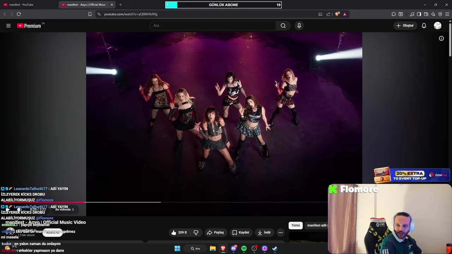Open browser extensions puzzle icon

(393, 14)
